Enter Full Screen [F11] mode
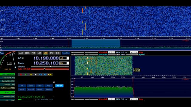 click(x=7, y=88)
